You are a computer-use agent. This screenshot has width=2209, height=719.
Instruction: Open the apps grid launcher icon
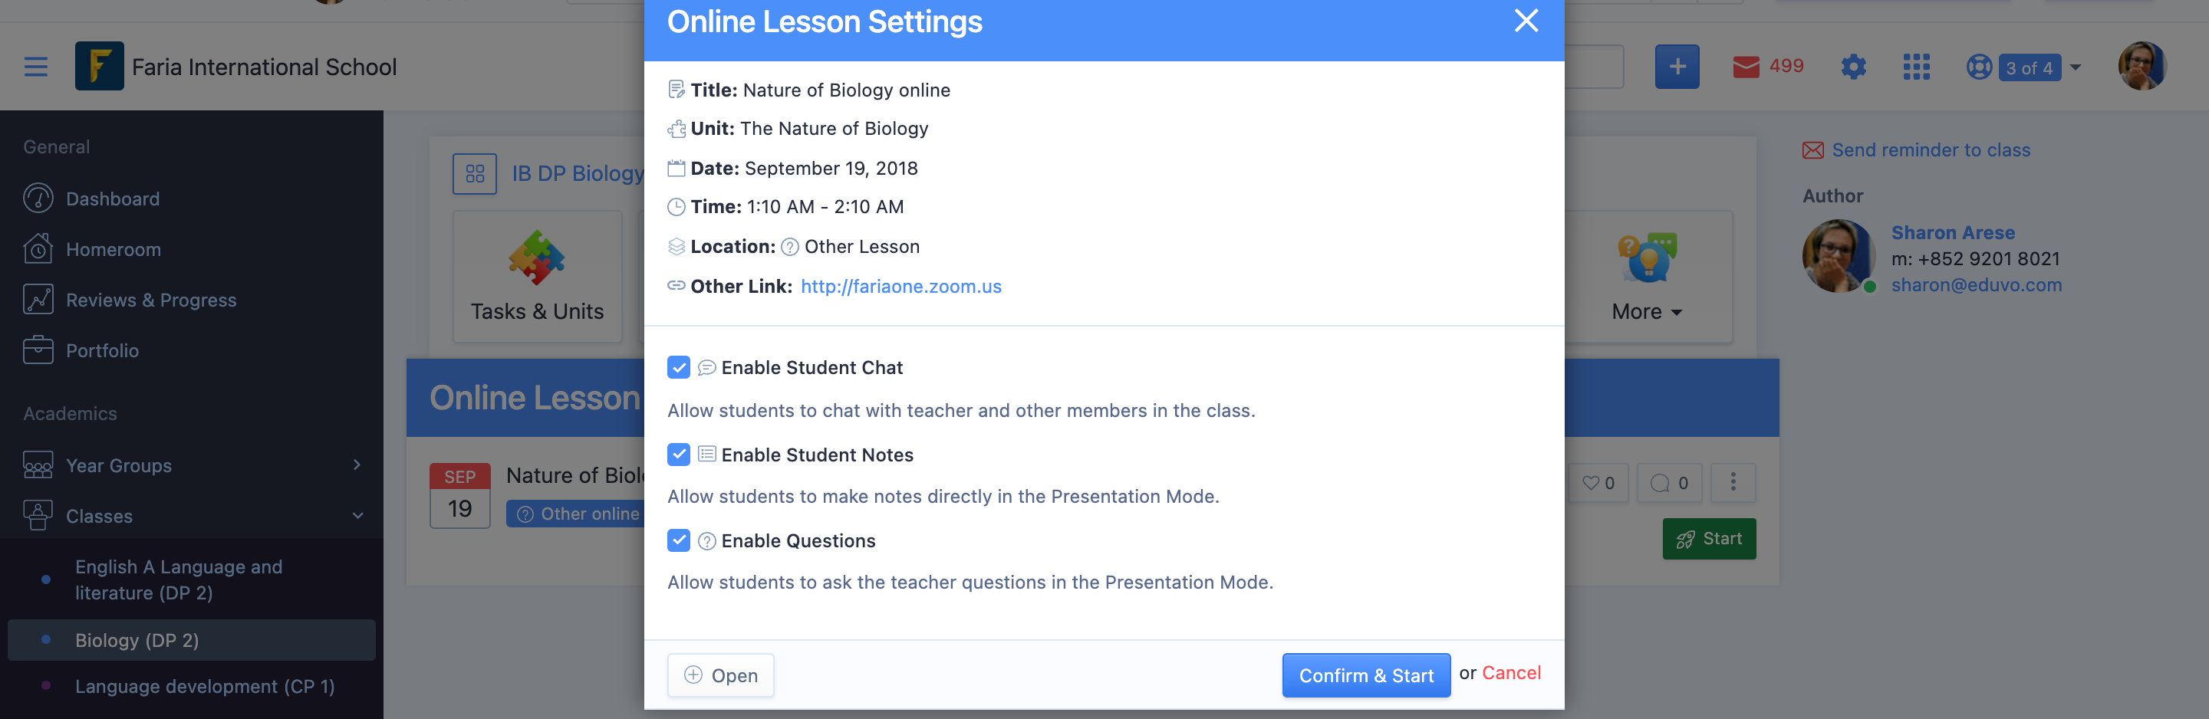[1916, 66]
